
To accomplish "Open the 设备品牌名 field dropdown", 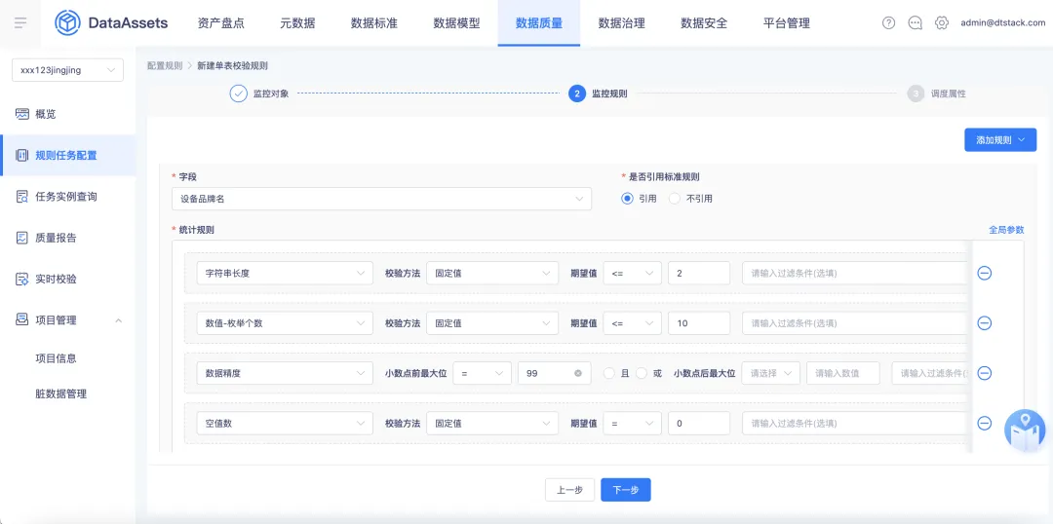I will pos(381,199).
